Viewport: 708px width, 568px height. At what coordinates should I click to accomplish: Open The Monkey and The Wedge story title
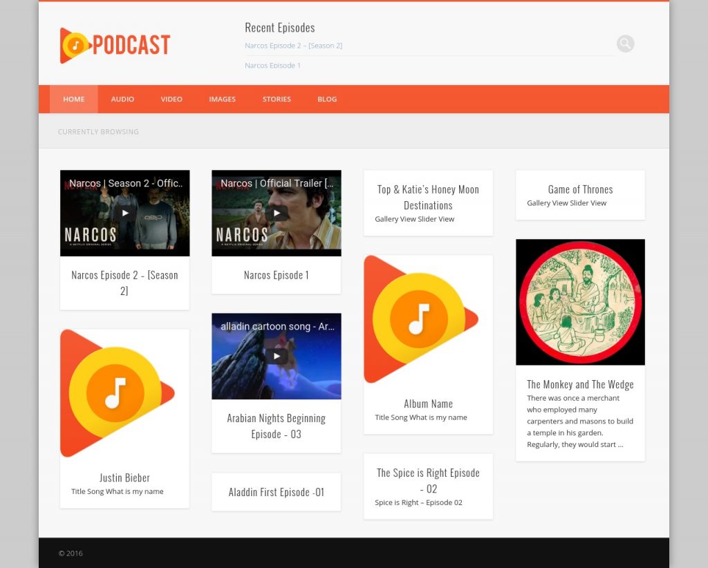click(x=580, y=384)
